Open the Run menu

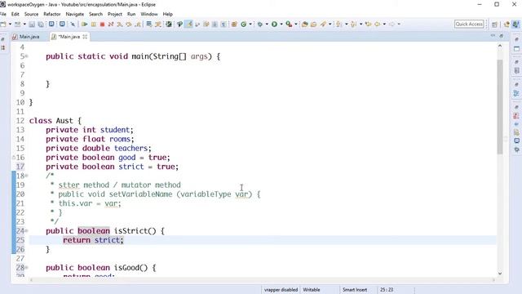131,14
